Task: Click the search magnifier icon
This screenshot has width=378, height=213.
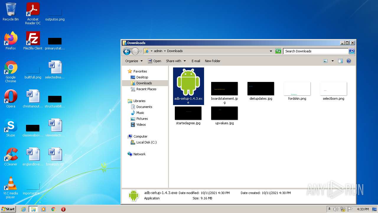Action: pyautogui.click(x=352, y=51)
